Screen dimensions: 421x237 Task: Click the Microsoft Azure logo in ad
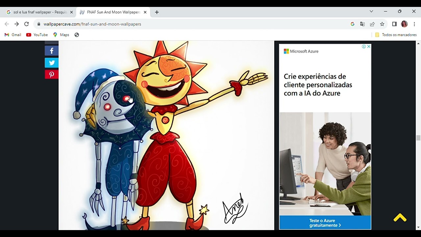coord(301,51)
